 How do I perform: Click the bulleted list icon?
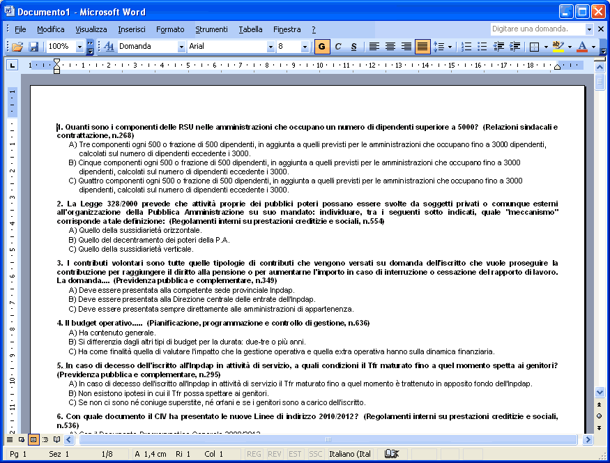482,47
